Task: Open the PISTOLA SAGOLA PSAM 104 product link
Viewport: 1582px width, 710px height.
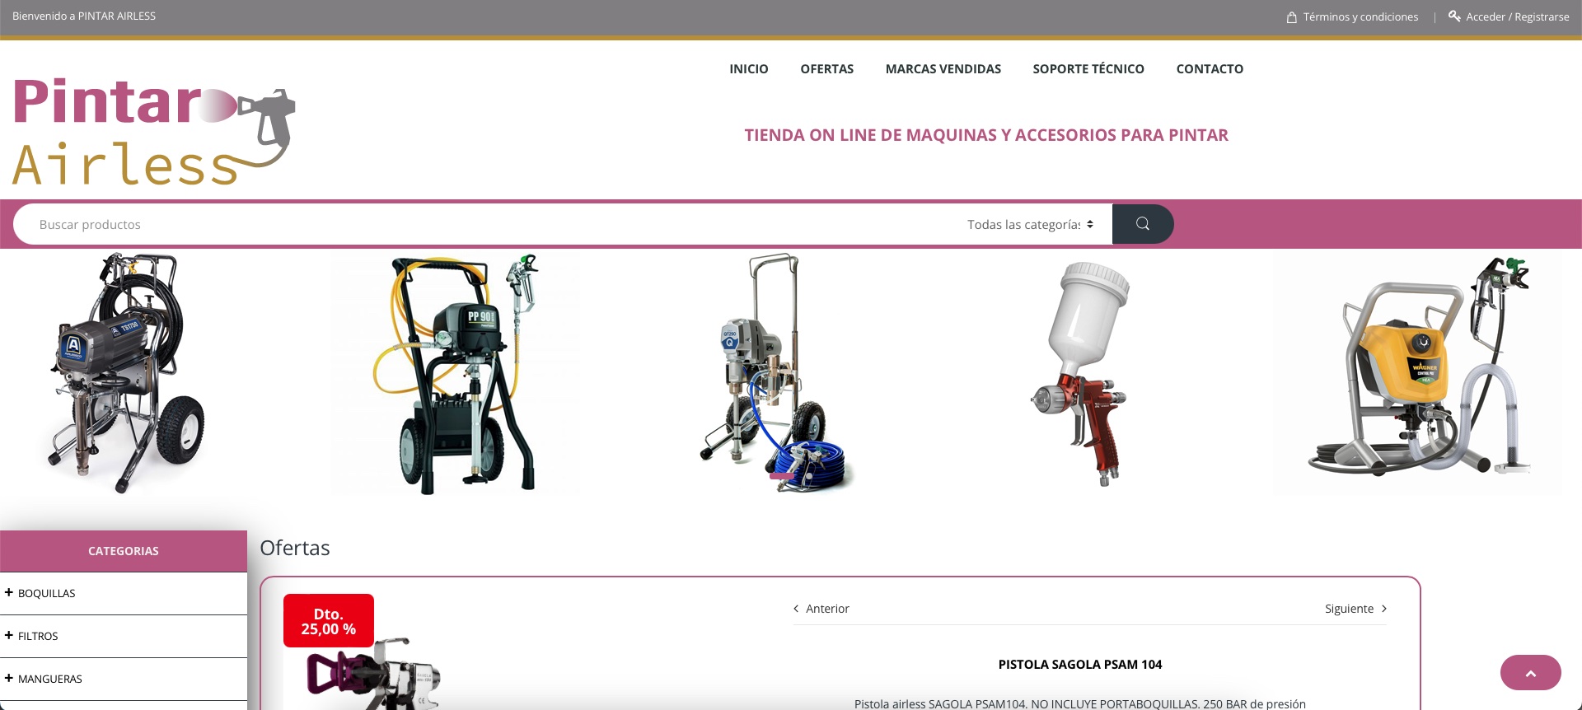Action: coord(1079,665)
